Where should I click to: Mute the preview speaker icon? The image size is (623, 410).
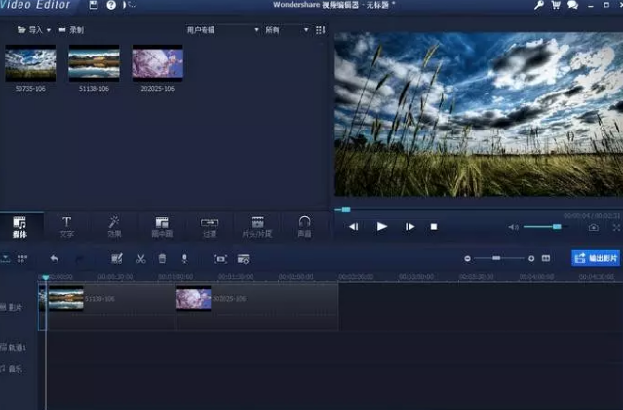513,227
